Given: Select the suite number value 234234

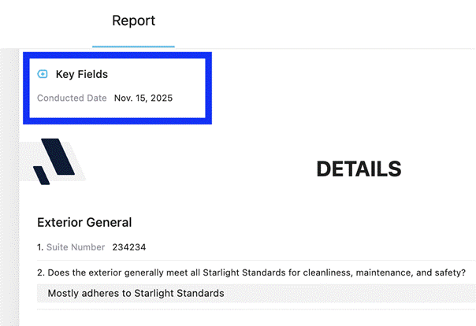Looking at the screenshot, I should point(129,247).
